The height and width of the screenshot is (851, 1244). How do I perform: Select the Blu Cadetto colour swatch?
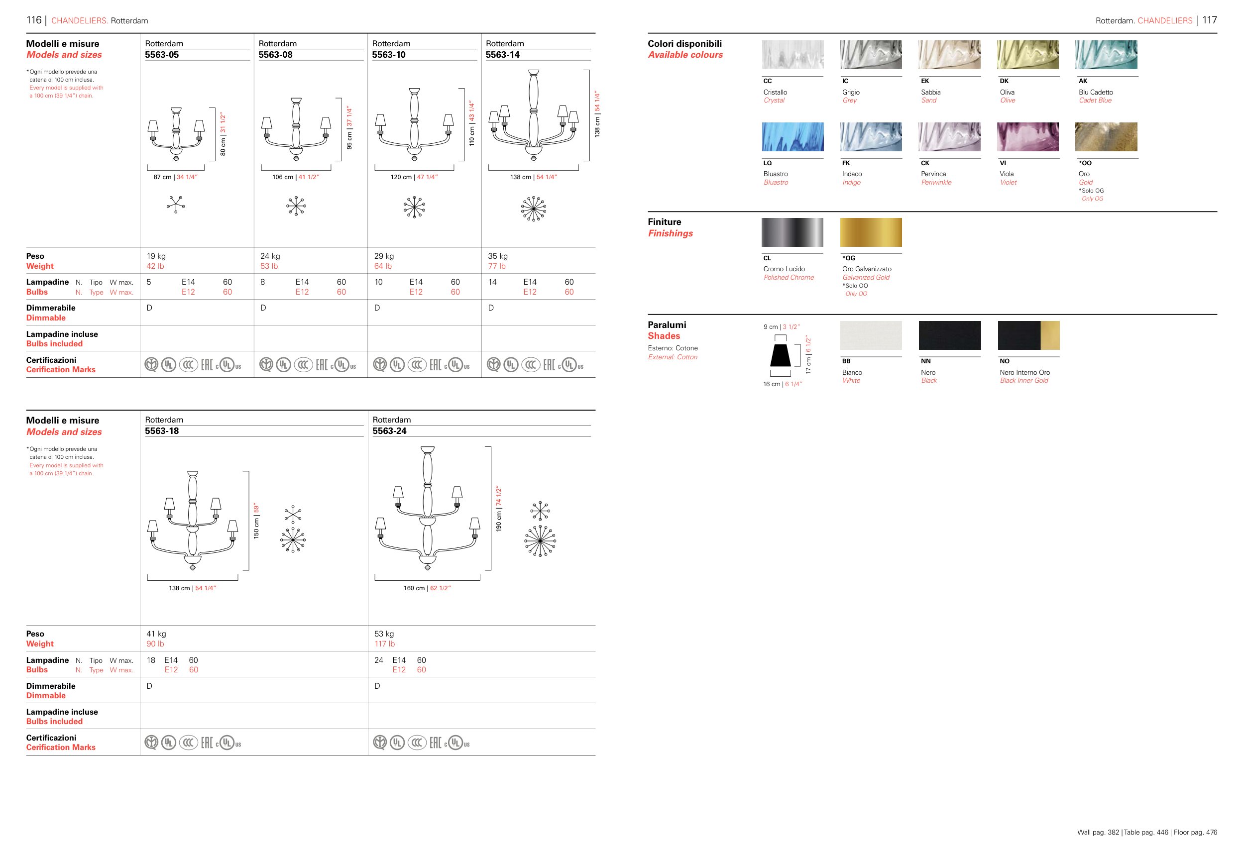[x=1106, y=55]
